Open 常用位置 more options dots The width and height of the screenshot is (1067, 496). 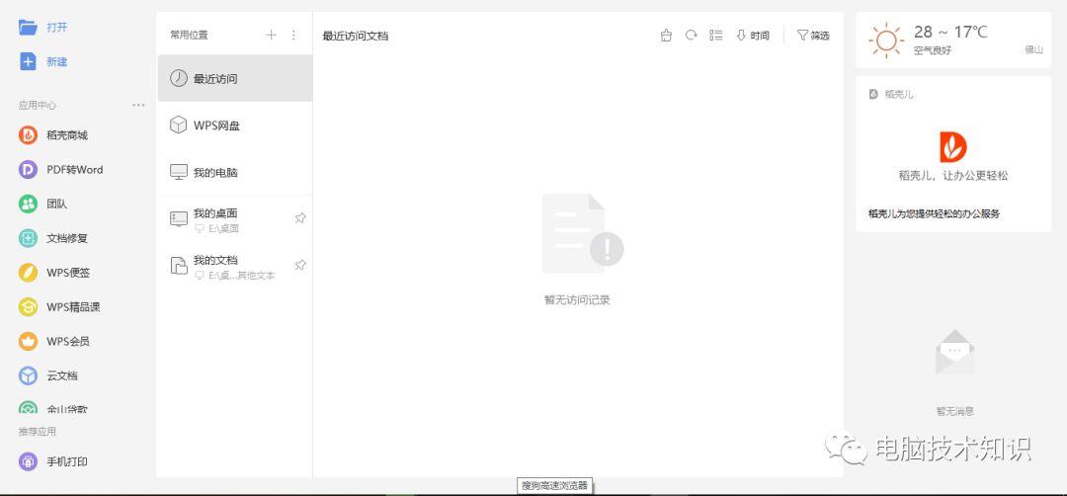click(294, 35)
